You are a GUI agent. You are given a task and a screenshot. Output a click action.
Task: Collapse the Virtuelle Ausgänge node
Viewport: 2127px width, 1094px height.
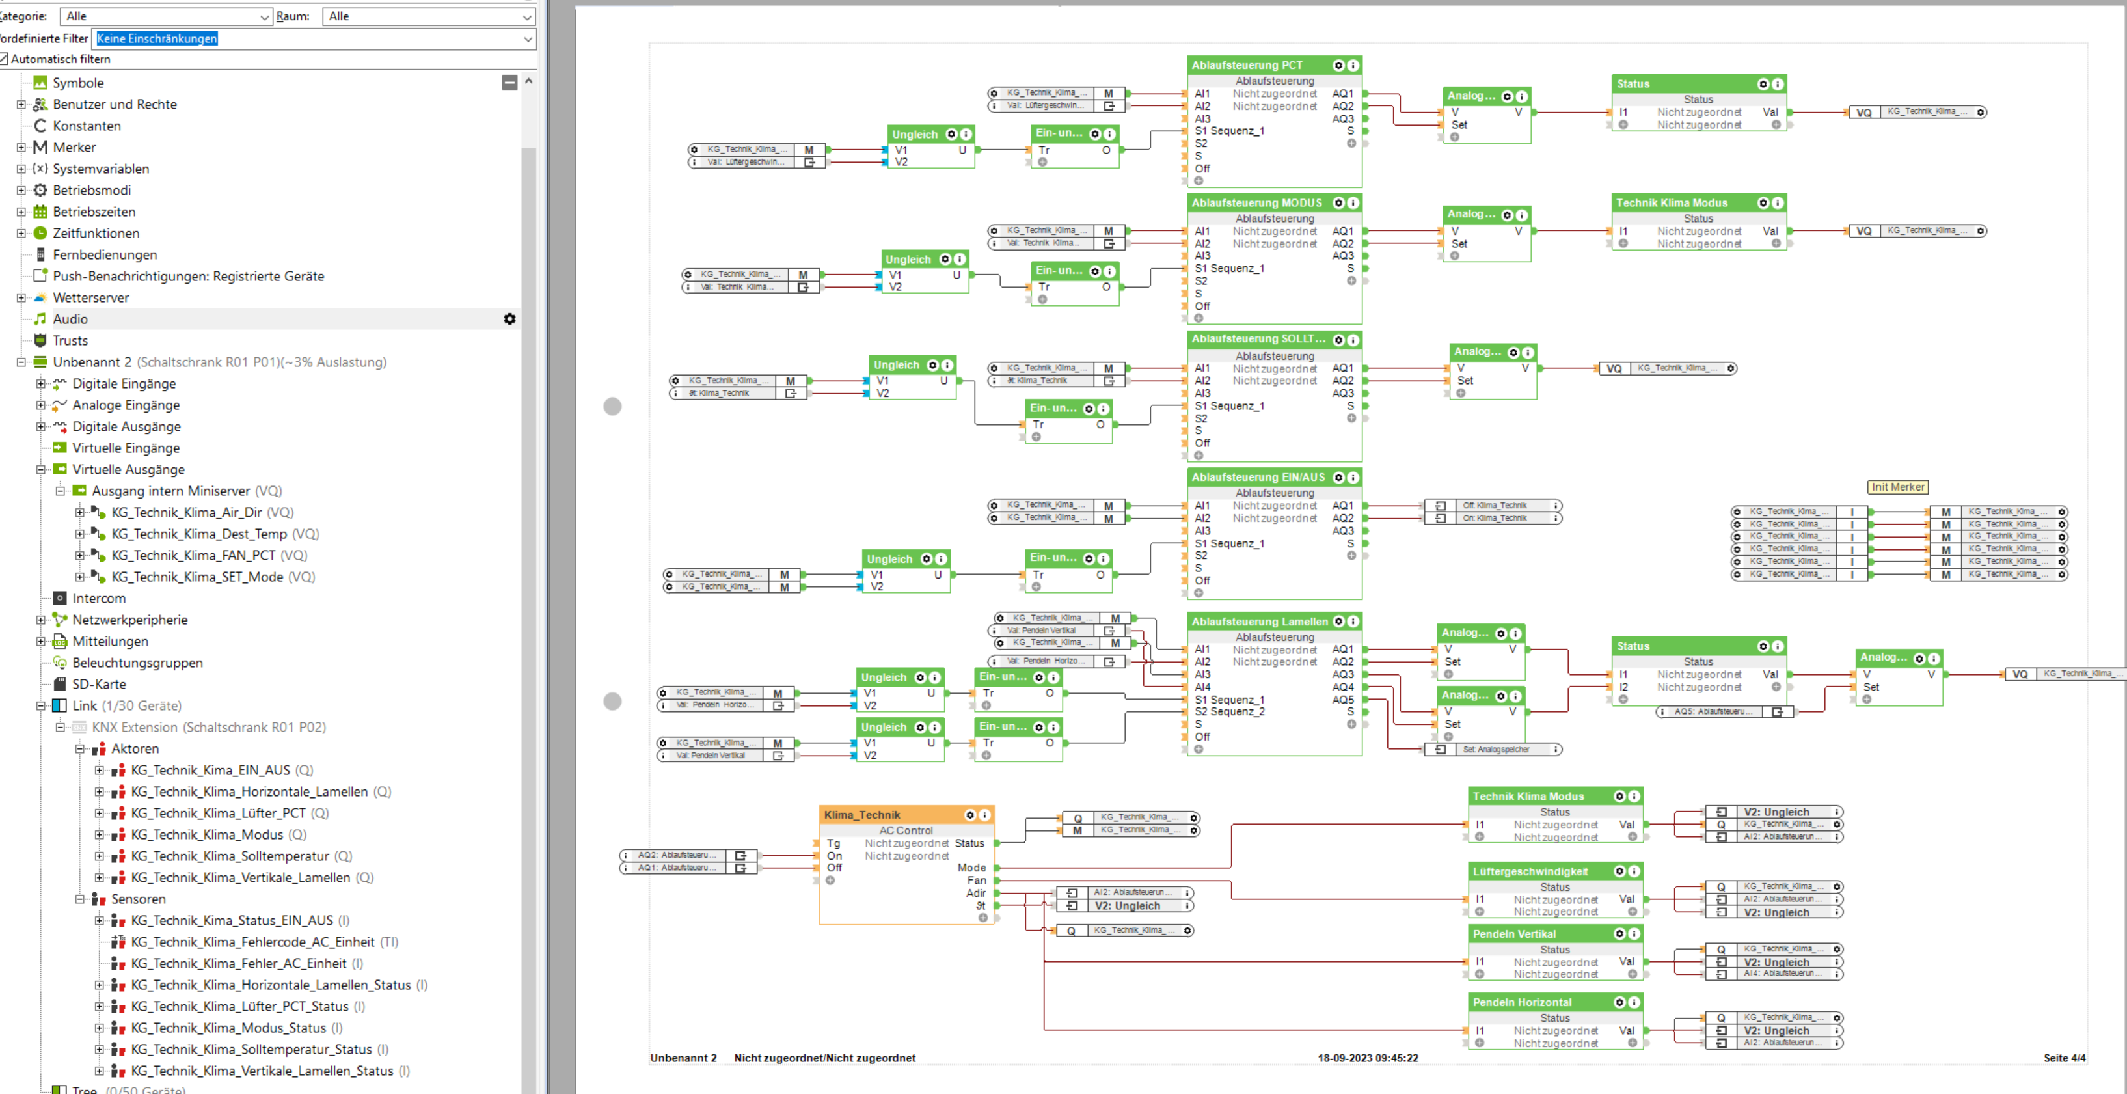40,469
